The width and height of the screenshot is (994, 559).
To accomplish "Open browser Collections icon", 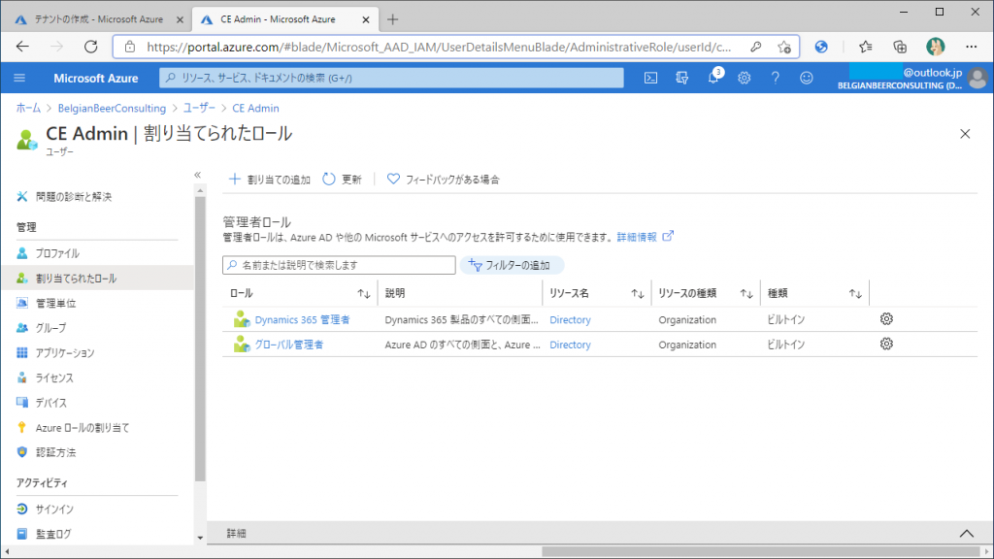I will pyautogui.click(x=900, y=47).
